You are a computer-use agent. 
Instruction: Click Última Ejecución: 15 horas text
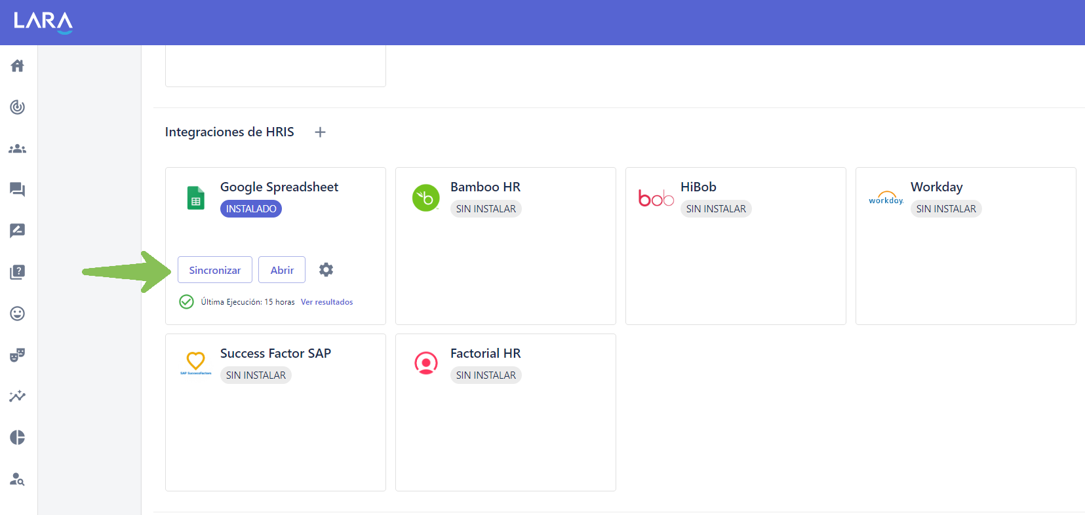[x=248, y=302]
